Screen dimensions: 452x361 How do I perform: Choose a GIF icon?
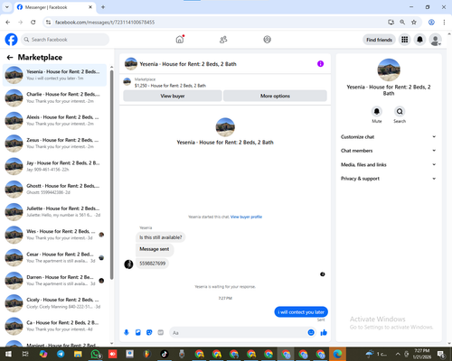[x=161, y=332]
